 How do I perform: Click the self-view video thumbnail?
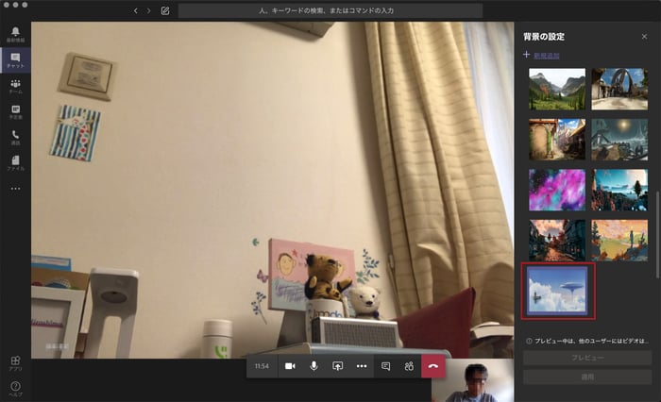tap(472, 380)
